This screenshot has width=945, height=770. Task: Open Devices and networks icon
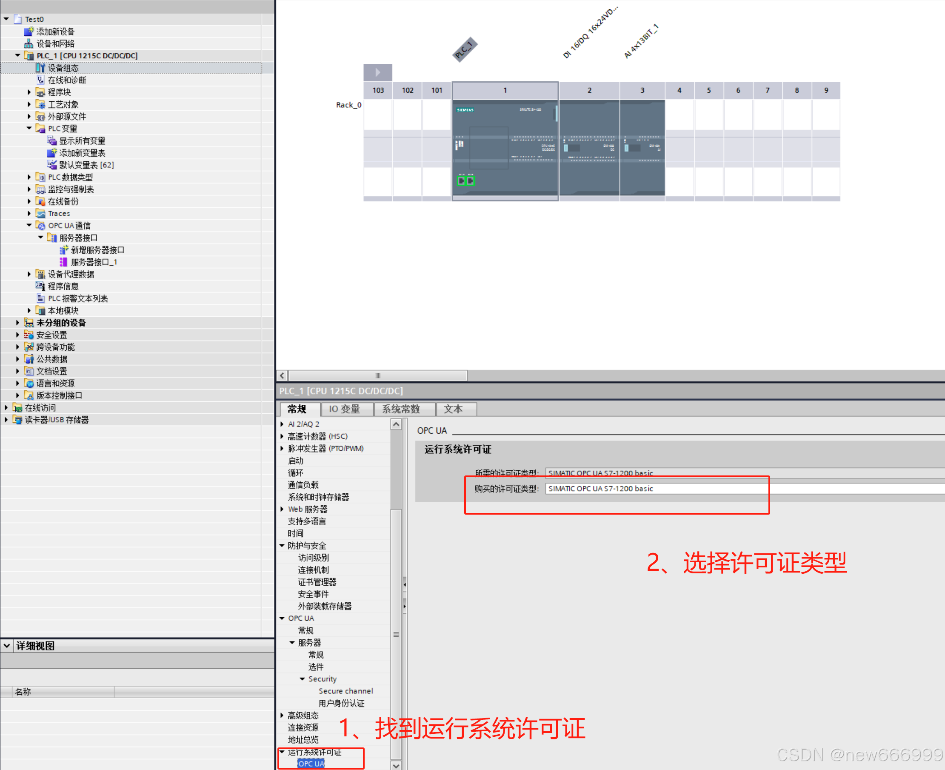coord(29,43)
